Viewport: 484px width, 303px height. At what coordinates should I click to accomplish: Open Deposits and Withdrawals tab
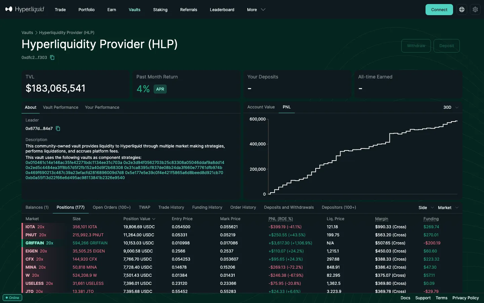pos(289,207)
